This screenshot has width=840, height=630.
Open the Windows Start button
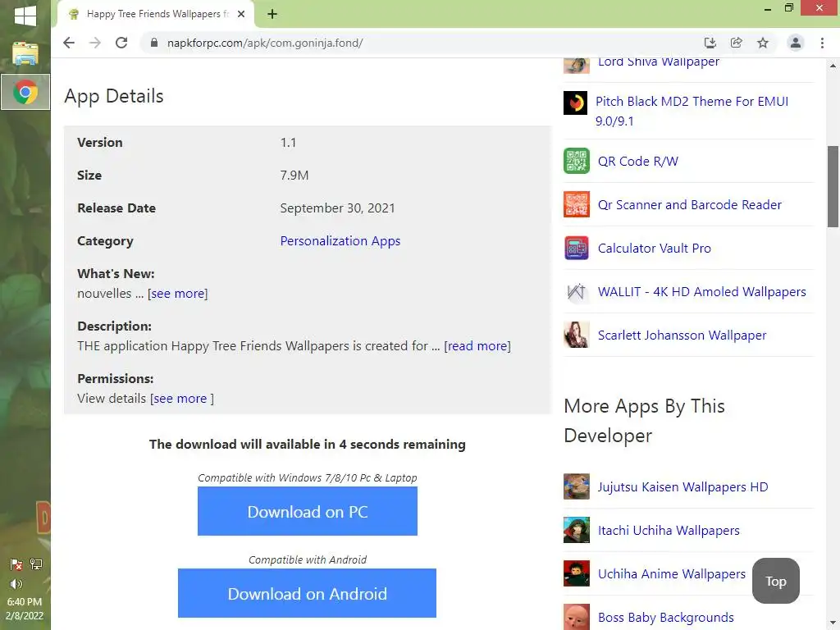[25, 16]
